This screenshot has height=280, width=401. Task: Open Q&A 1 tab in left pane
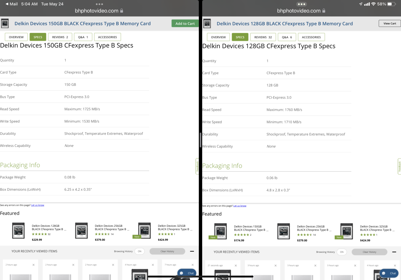83,37
